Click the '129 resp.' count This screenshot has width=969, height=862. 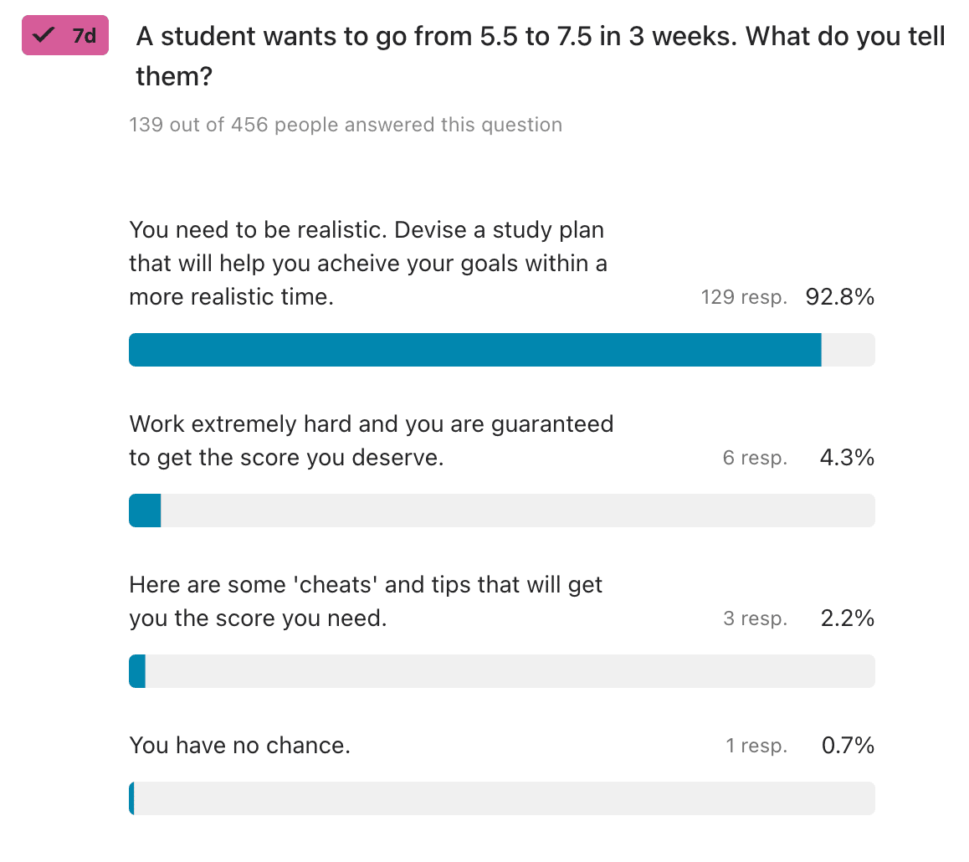pos(744,297)
